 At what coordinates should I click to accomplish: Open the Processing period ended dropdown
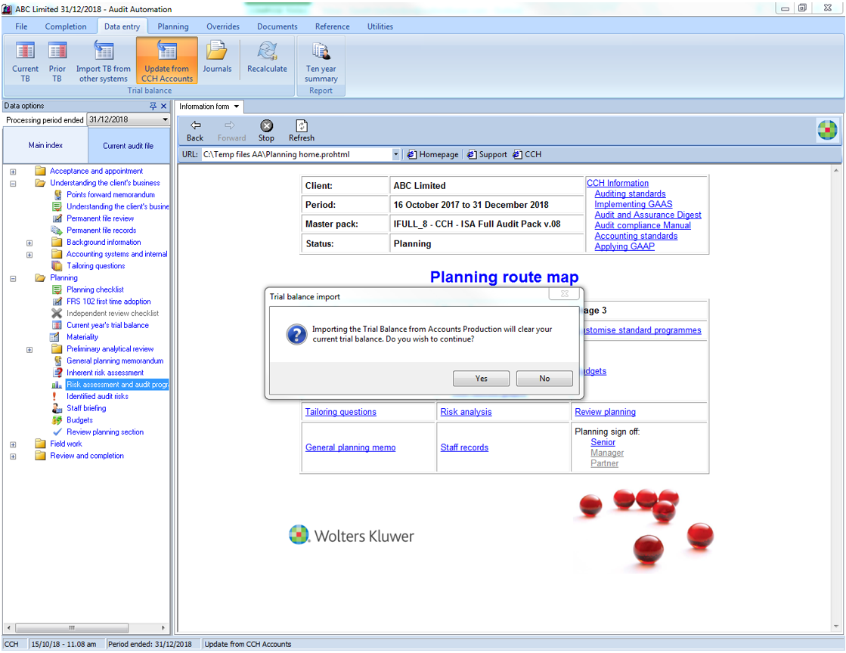(x=165, y=120)
